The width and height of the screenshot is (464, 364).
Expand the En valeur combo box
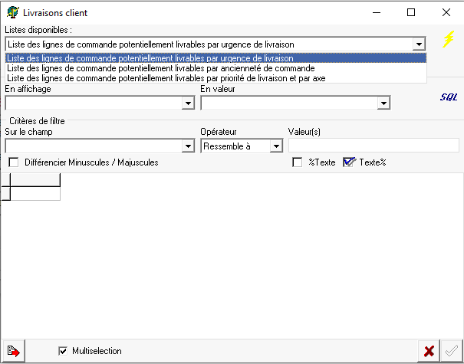tap(383, 103)
